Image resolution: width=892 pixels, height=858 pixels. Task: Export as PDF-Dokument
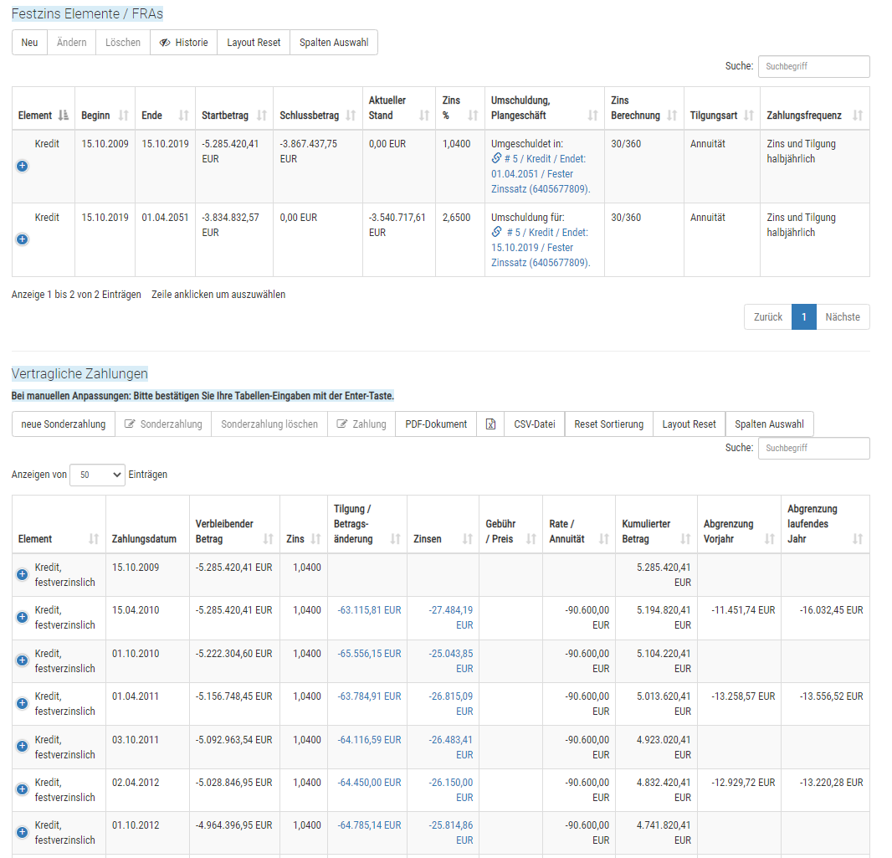436,424
